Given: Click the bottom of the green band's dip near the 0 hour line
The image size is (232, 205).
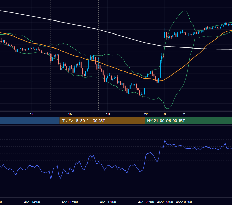Looking at the screenshot, I should (168, 109).
